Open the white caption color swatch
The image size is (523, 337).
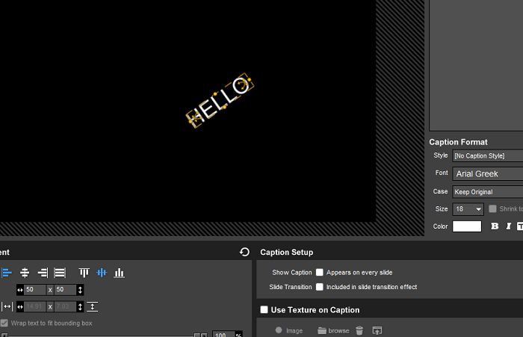tap(467, 226)
